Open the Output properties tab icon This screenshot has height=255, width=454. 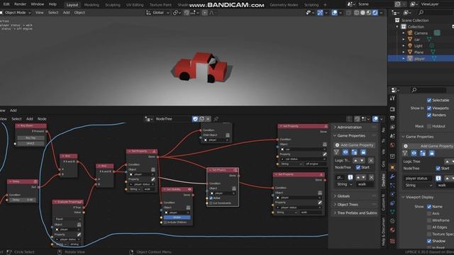point(392,118)
